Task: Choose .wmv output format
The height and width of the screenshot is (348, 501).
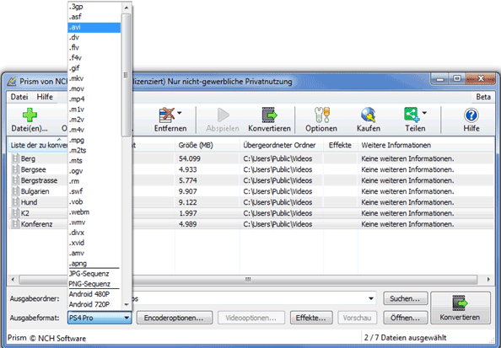Action: (94, 222)
